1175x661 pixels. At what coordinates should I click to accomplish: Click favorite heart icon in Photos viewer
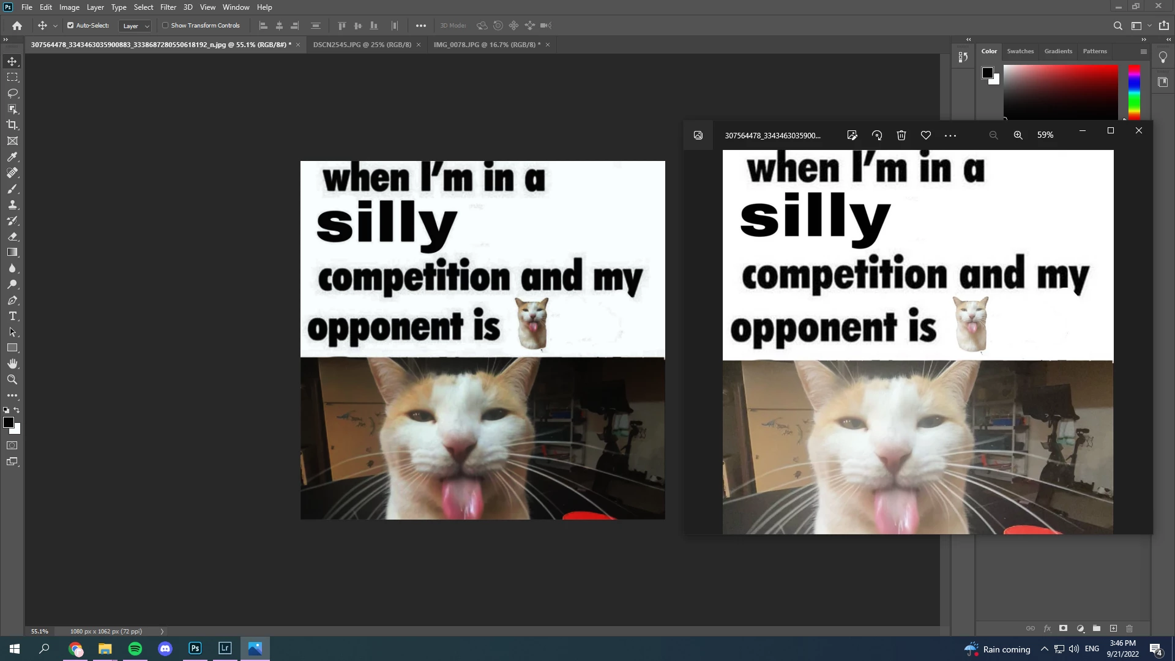click(x=925, y=135)
